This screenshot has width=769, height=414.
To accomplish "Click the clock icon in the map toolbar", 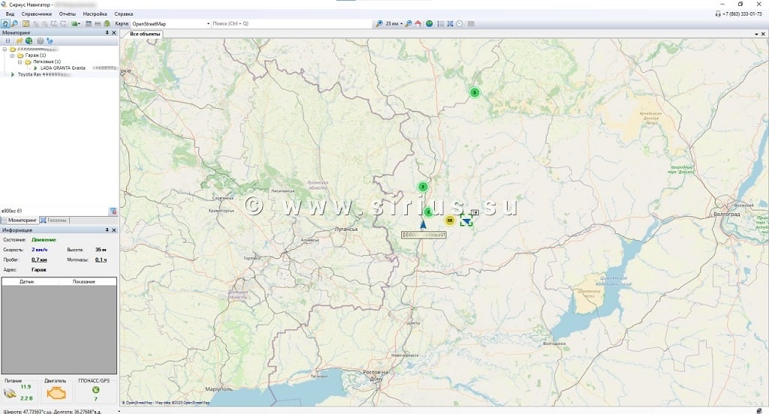I will [x=459, y=23].
